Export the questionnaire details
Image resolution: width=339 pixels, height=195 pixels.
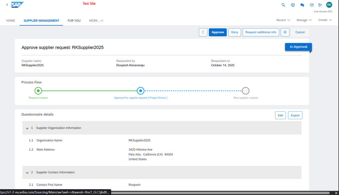tap(295, 115)
